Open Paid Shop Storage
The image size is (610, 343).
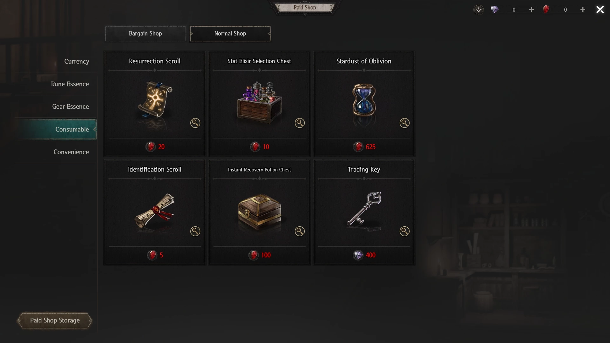coord(55,320)
